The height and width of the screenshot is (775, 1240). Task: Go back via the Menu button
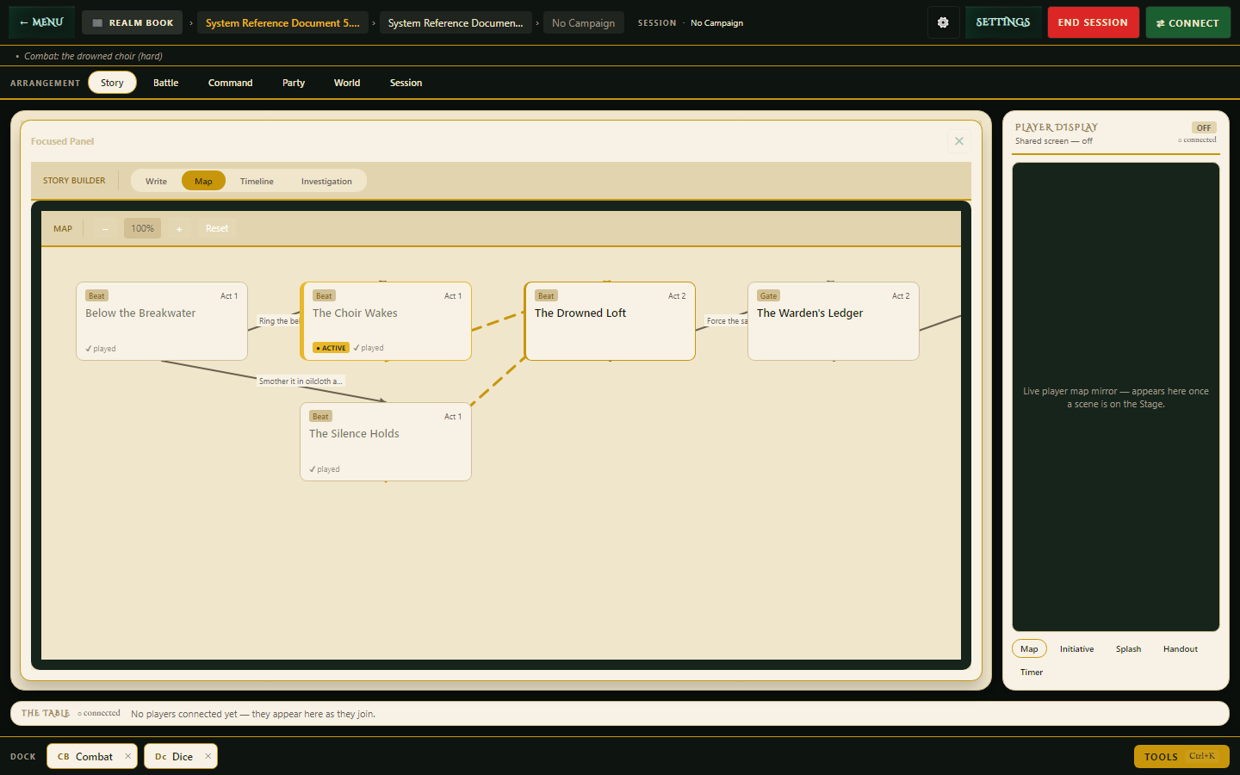tap(41, 22)
